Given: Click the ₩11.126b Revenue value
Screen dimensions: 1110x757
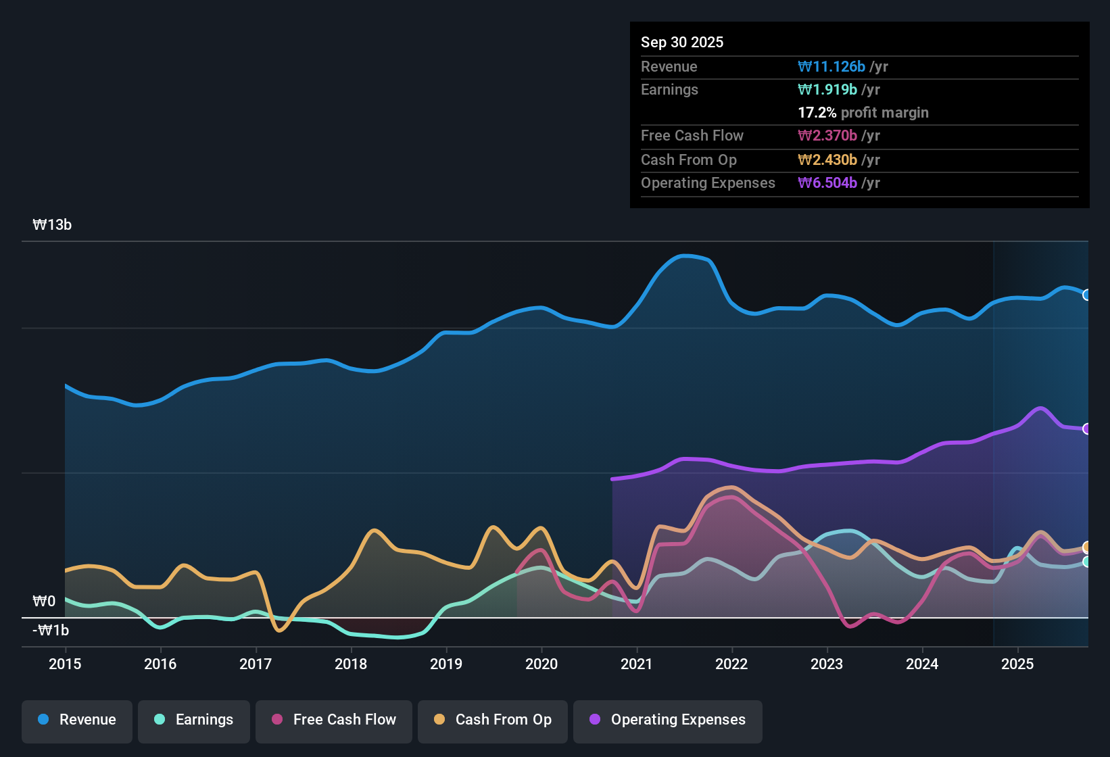Looking at the screenshot, I should pos(831,66).
